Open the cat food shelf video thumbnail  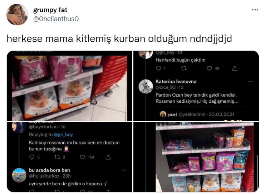[69, 86]
